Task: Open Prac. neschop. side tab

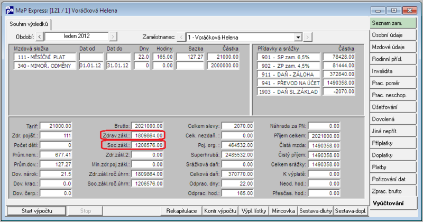Action: (x=393, y=95)
